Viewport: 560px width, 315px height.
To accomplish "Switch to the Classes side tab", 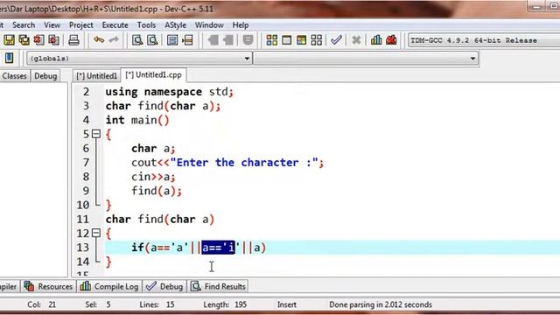I will [x=14, y=76].
